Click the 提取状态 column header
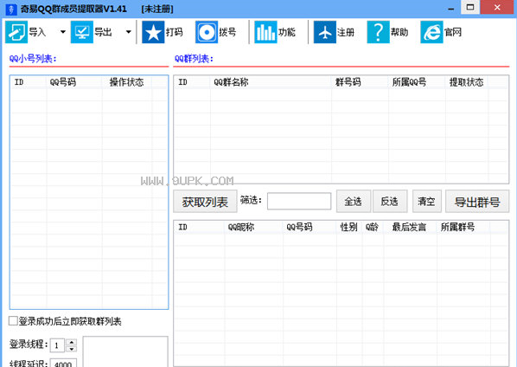Image resolution: width=517 pixels, height=367 pixels. 467,82
